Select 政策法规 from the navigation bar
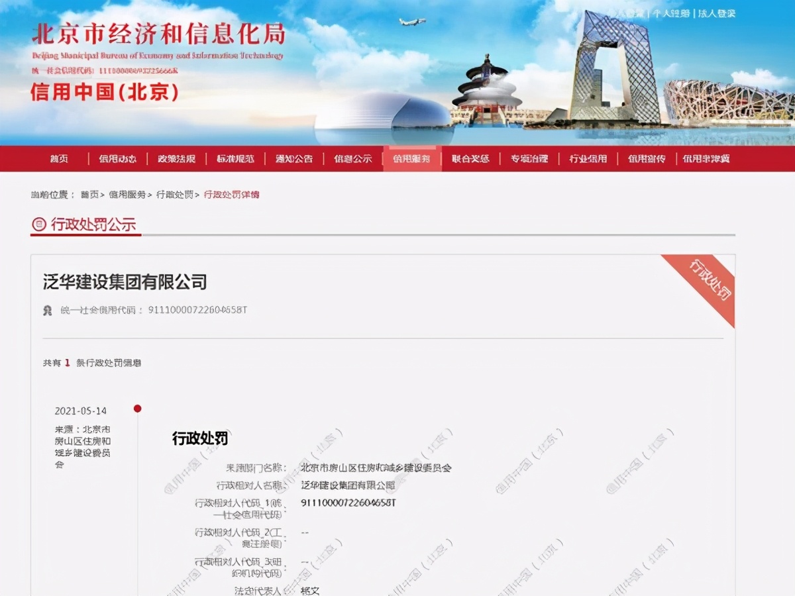The image size is (795, 596). point(176,158)
